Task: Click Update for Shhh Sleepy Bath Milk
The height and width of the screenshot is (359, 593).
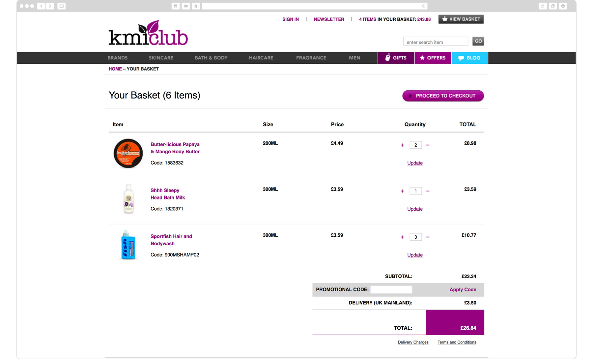Action: [415, 209]
